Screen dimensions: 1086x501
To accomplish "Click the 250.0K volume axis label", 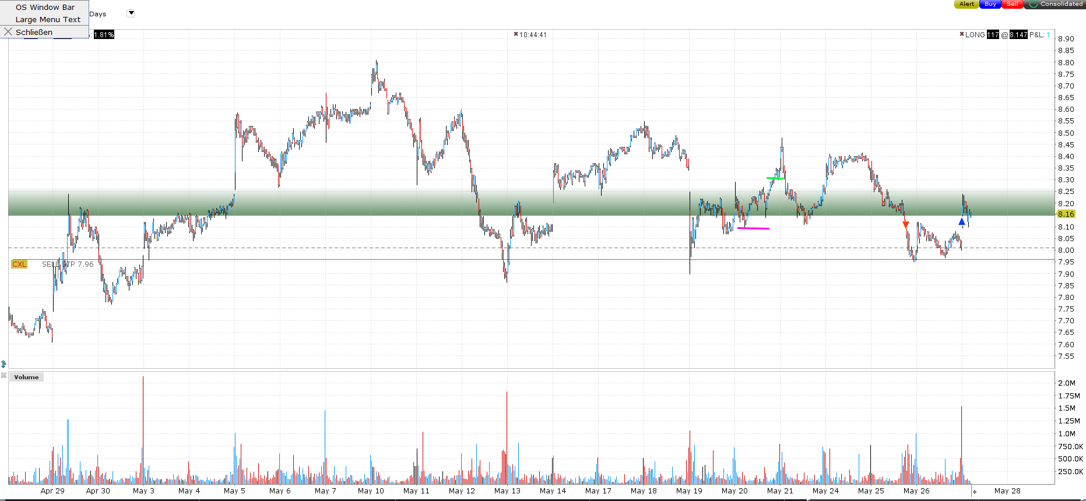I will [x=1070, y=472].
